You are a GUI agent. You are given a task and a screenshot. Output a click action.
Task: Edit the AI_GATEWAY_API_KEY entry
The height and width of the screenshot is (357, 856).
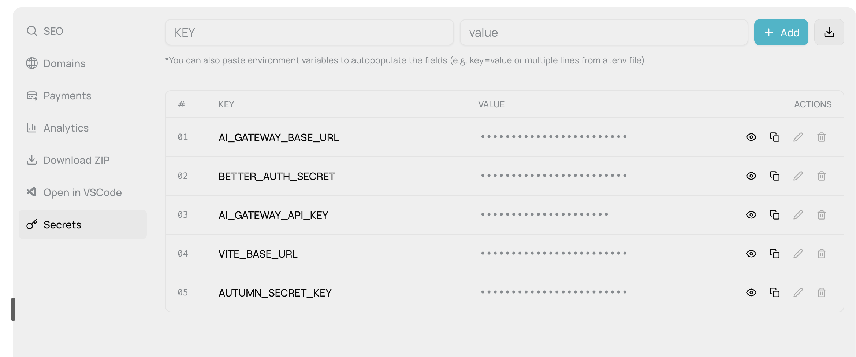coord(798,215)
